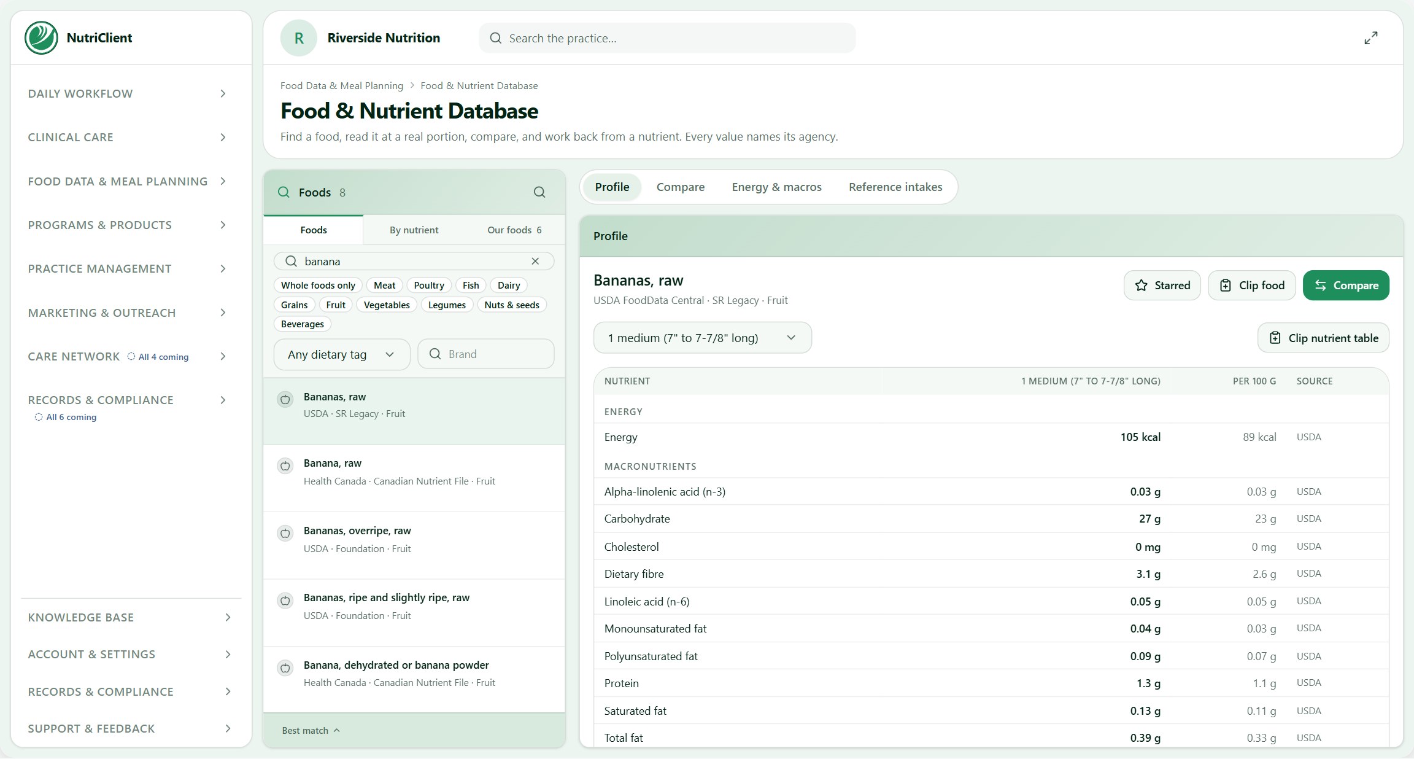The height and width of the screenshot is (759, 1414).
Task: Click the fruit icon for Banana, raw
Action: point(285,466)
